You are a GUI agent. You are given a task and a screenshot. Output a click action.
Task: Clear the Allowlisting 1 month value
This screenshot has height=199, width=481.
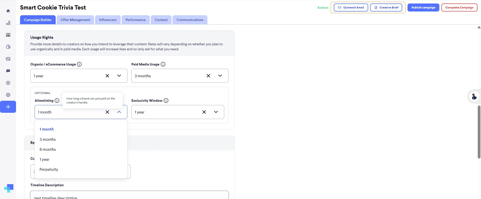107,112
